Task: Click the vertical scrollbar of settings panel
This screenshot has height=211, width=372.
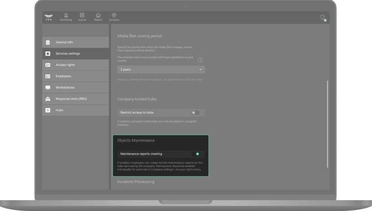Action: [327, 123]
